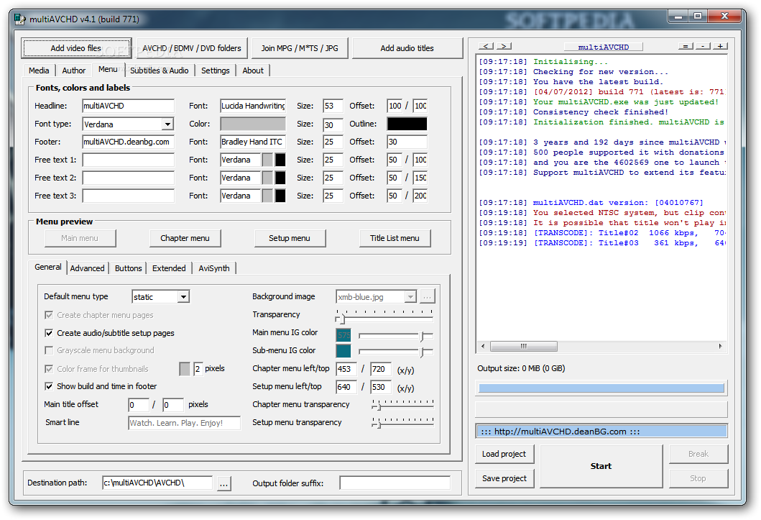The height and width of the screenshot is (520, 761).
Task: Switch to the Author tab
Action: [x=74, y=70]
